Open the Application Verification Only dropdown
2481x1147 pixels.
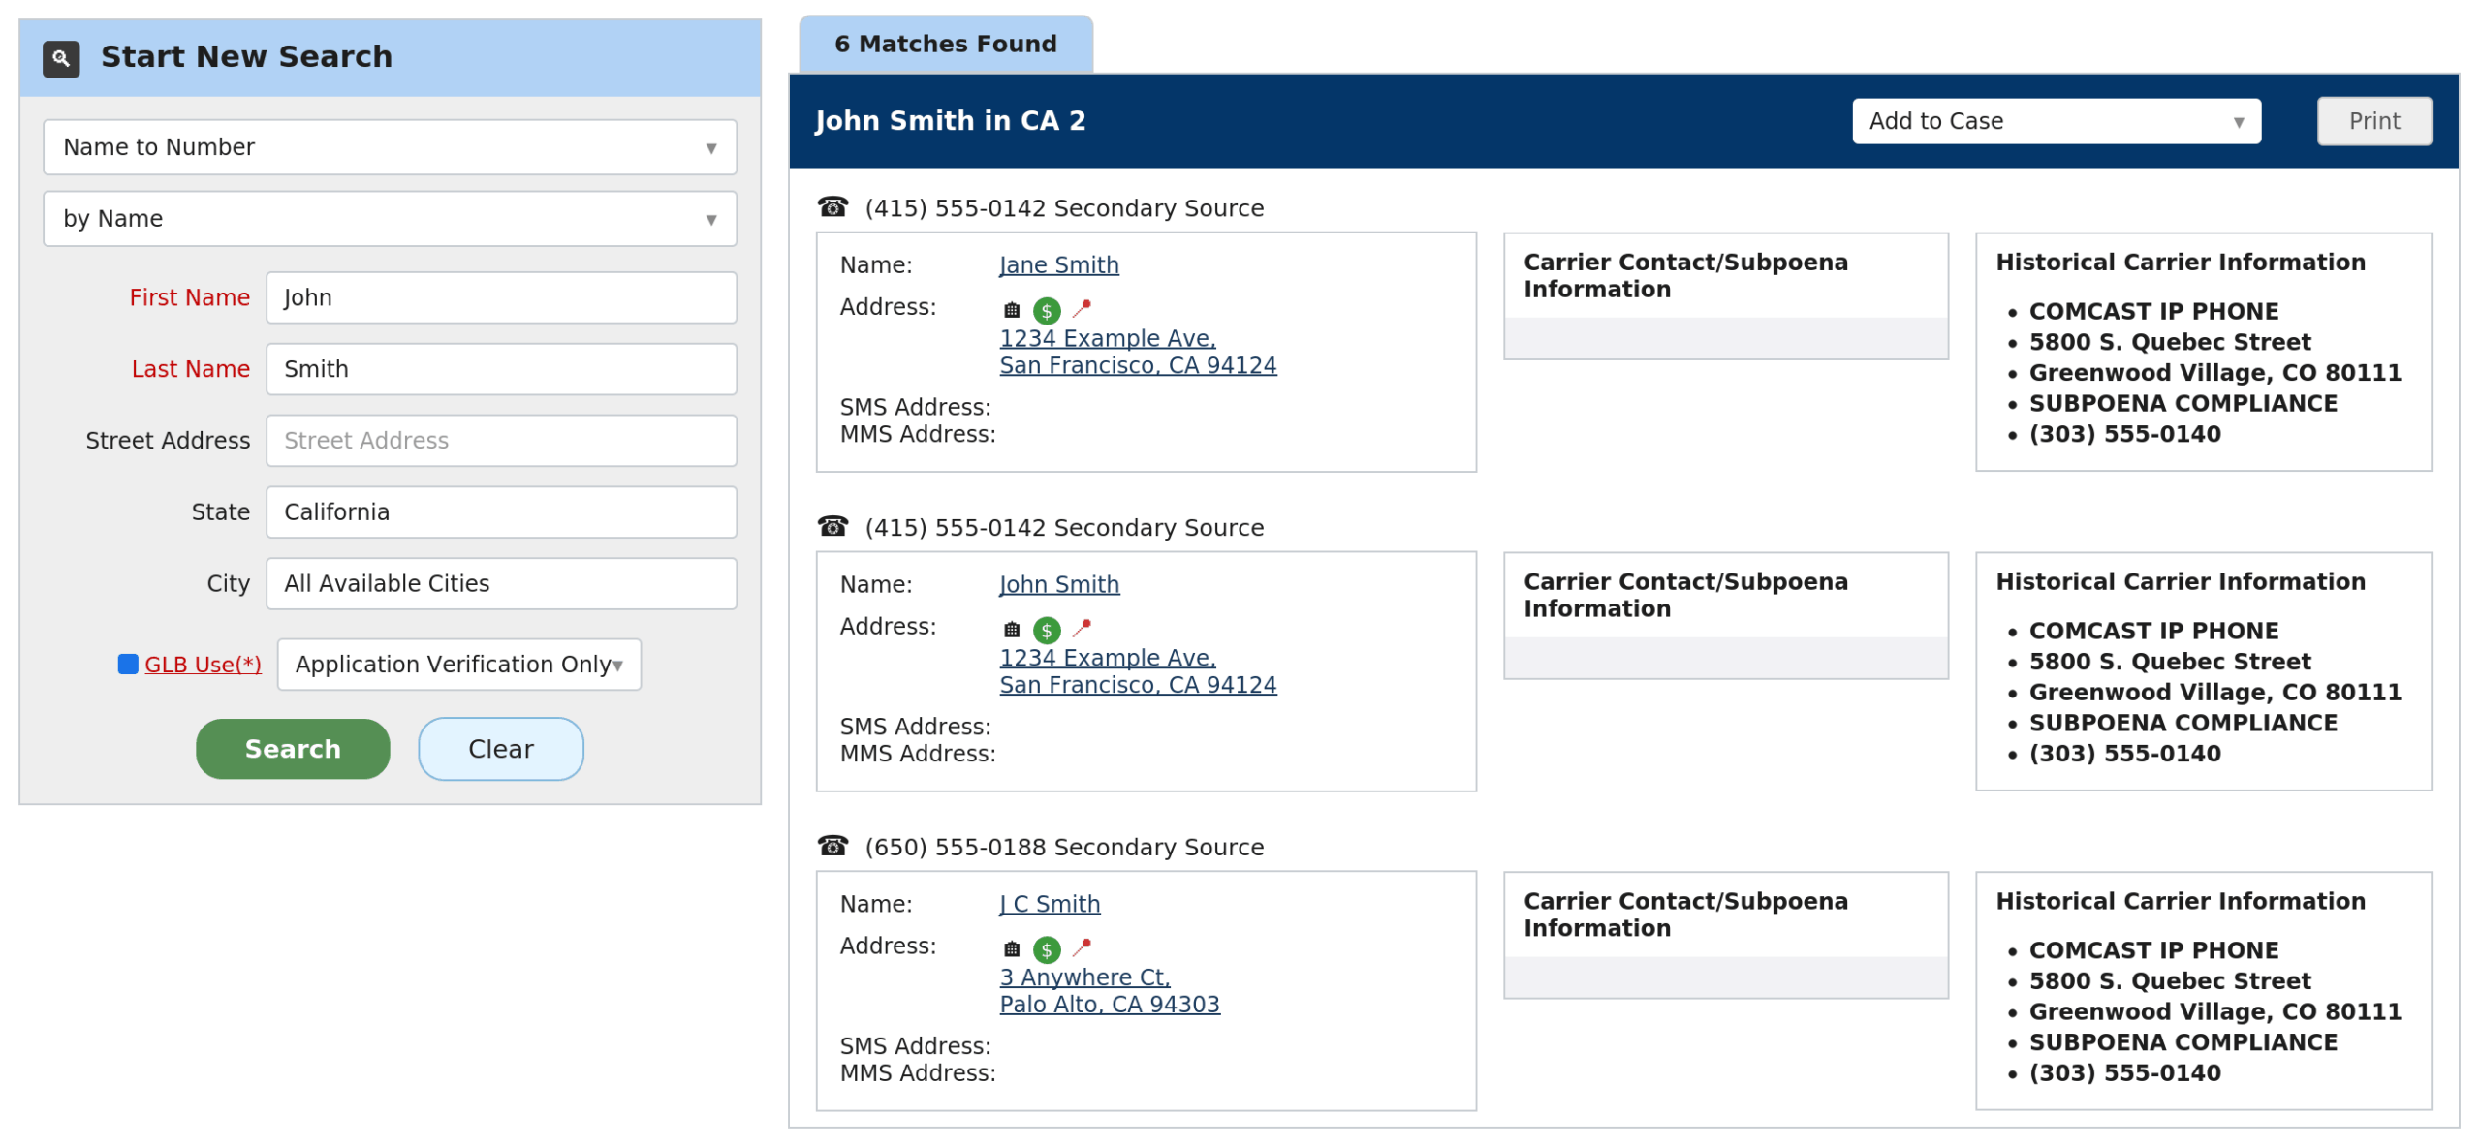coord(458,664)
